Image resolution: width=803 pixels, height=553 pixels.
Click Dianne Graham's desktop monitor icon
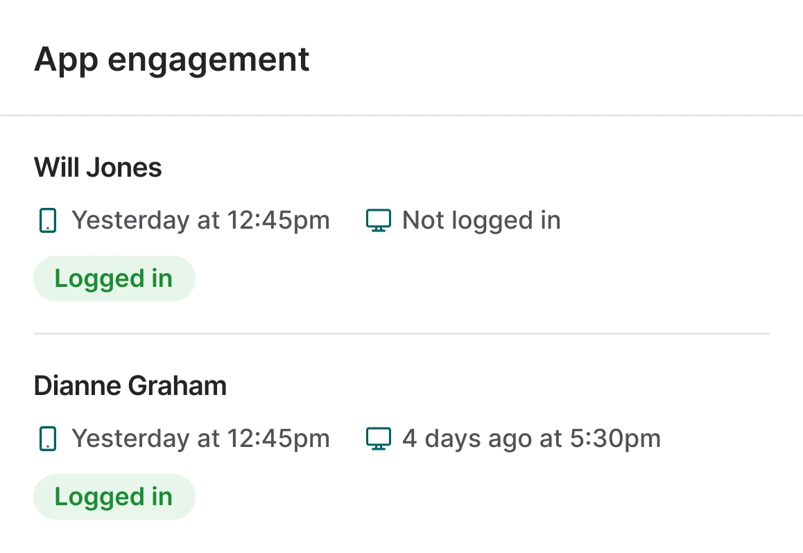(378, 439)
